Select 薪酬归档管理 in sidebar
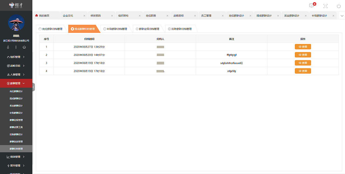 pos(16,149)
